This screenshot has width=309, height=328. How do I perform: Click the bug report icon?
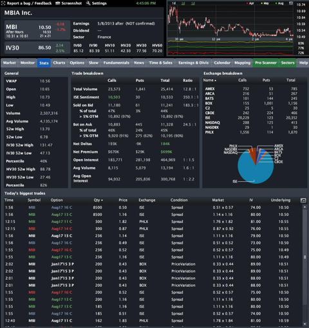[x=3, y=3]
